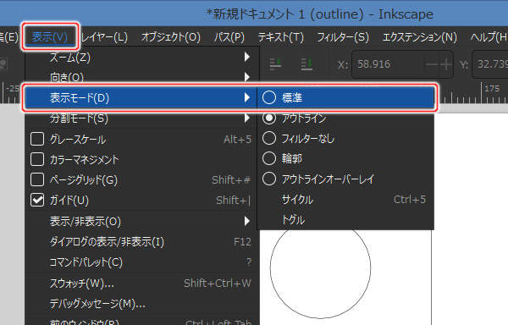Open the エクステンション(N) menu
The image size is (508, 325).
420,37
